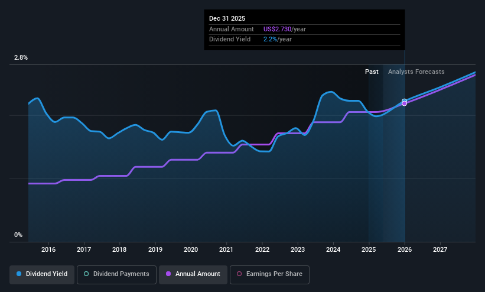Click the 2022 x-axis label
The width and height of the screenshot is (485, 292).
262,249
